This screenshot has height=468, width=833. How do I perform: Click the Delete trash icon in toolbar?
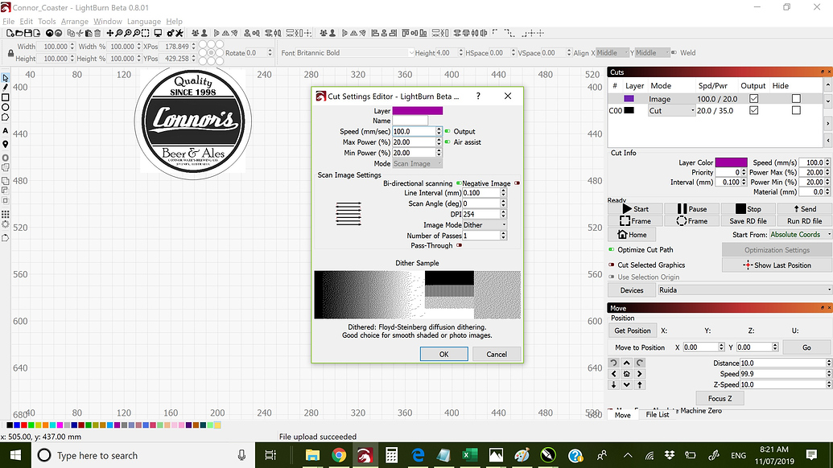click(x=97, y=33)
